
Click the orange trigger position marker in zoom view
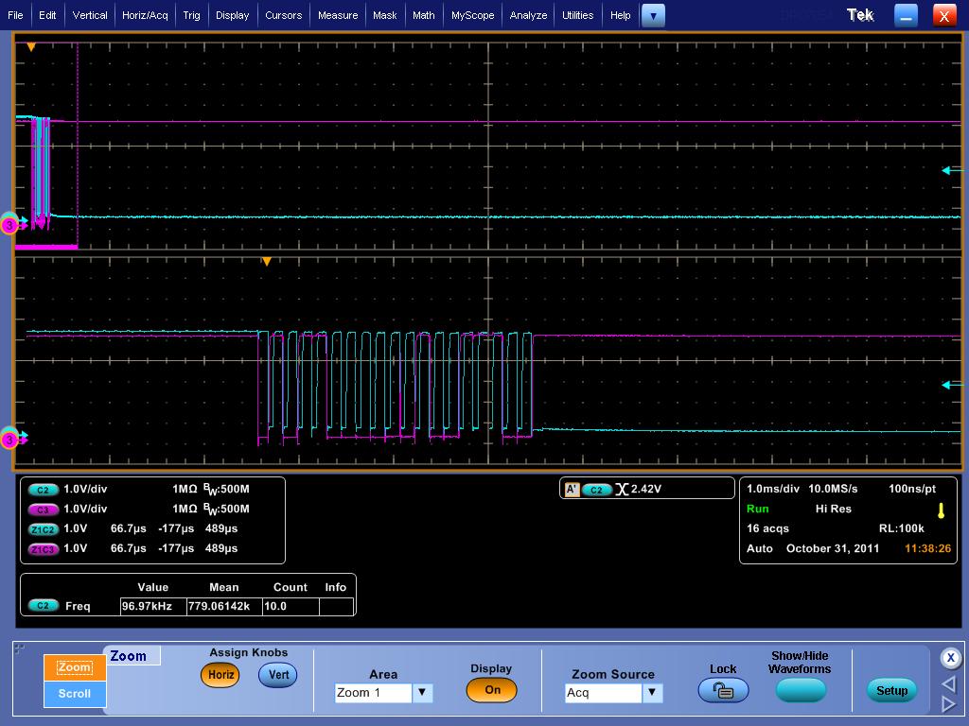point(267,262)
